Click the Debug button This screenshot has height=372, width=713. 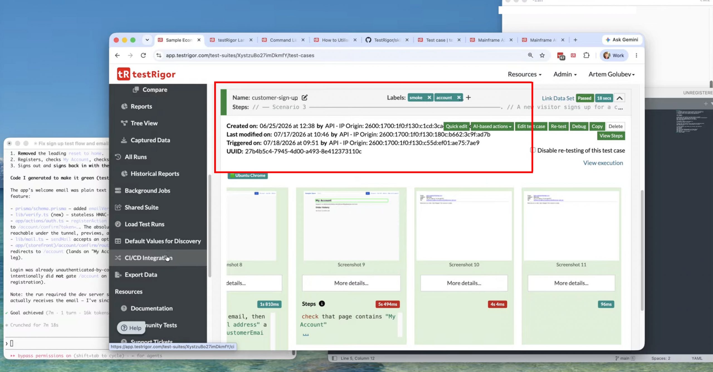579,126
